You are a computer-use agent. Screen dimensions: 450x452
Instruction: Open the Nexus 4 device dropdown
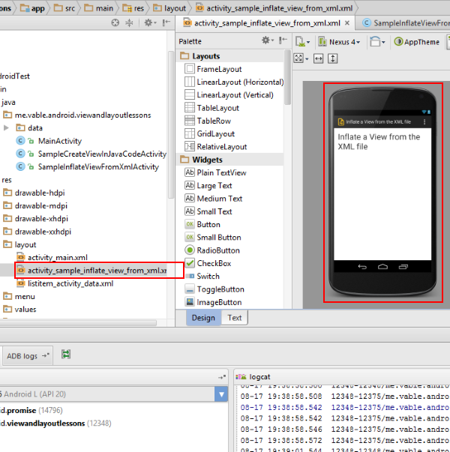(339, 42)
